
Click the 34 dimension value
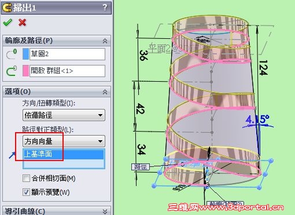pos(141,150)
